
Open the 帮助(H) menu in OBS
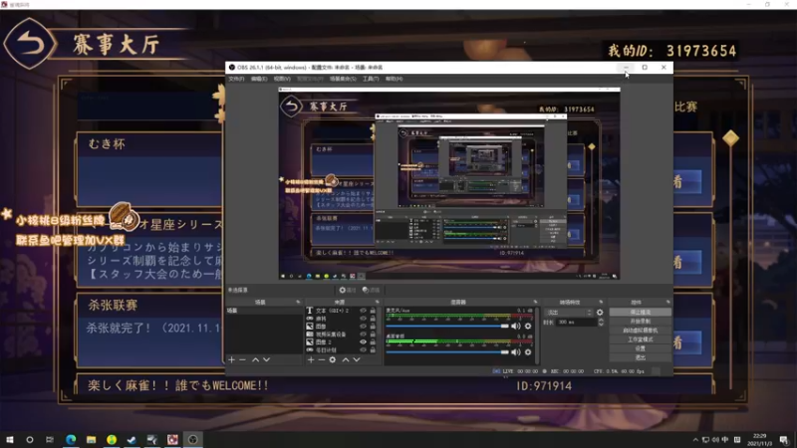coord(394,79)
